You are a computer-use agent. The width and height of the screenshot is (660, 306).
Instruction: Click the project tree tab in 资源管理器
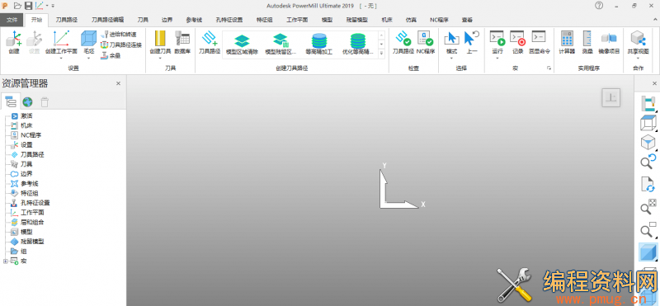[x=10, y=101]
